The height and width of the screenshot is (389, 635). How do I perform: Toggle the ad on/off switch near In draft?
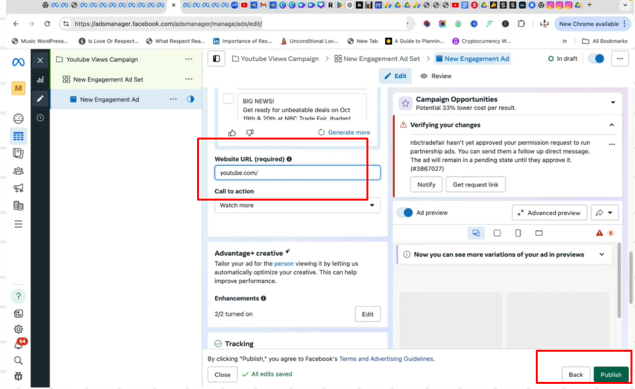(x=596, y=59)
